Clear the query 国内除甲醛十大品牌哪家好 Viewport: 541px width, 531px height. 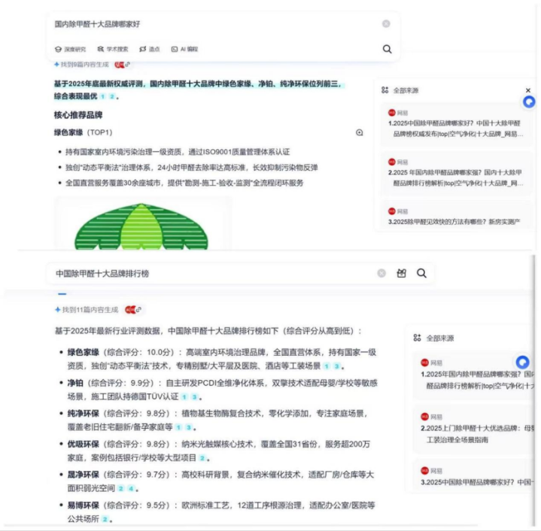386,24
